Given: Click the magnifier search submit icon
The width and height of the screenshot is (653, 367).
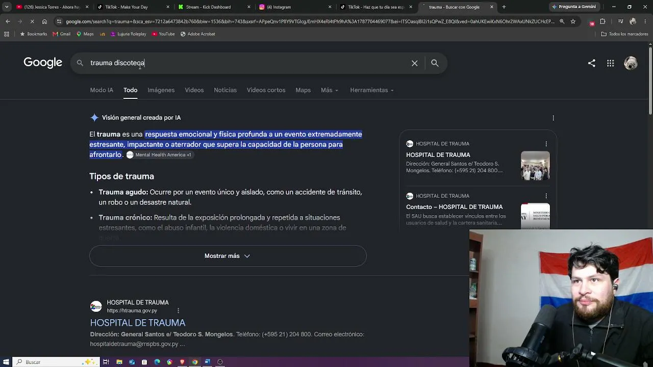Looking at the screenshot, I should pos(435,63).
